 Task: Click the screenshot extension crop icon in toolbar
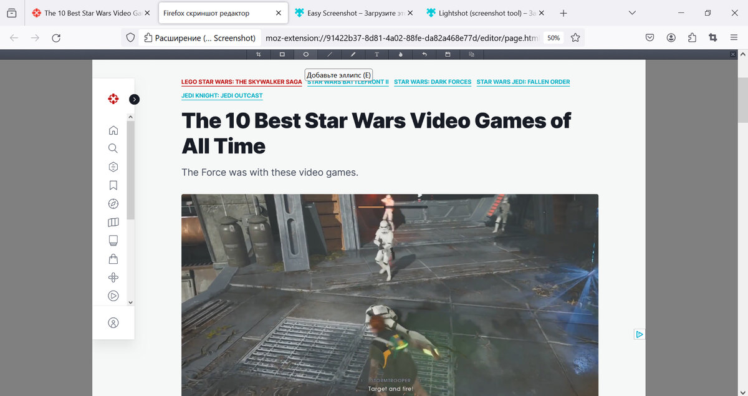[713, 38]
